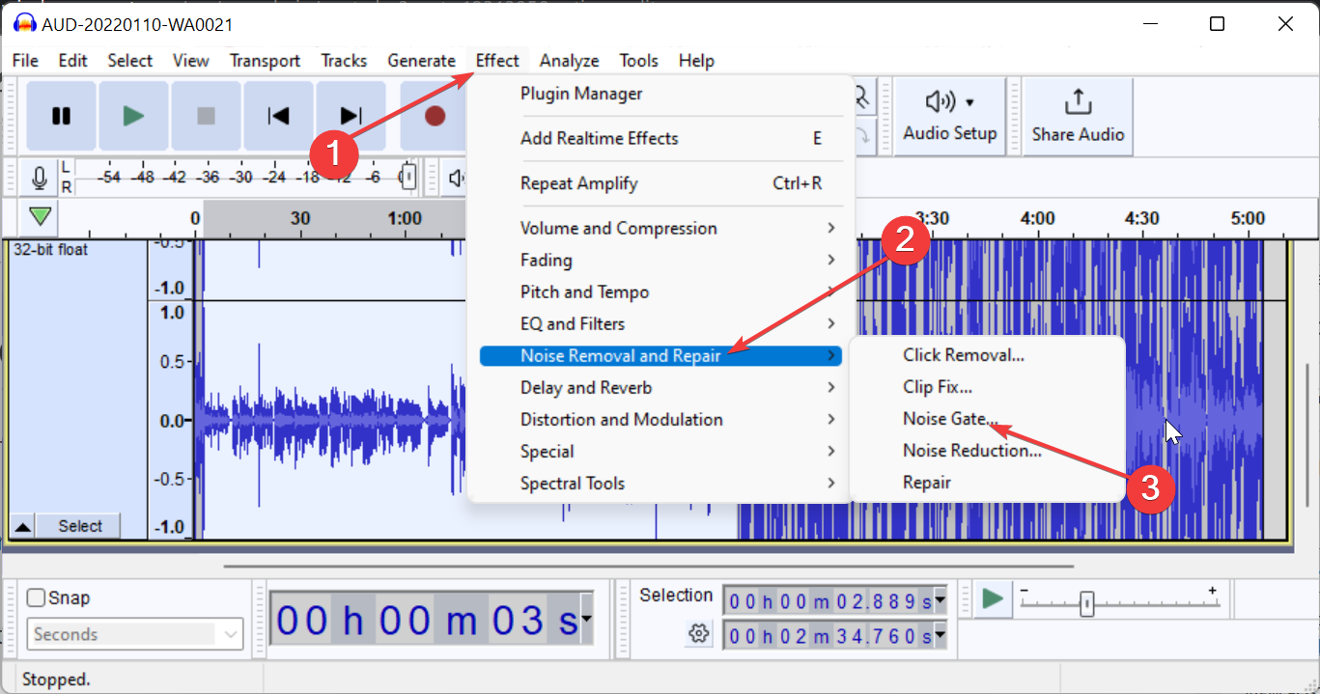The height and width of the screenshot is (694, 1320).
Task: Enable the Snap checkbox
Action: 36,597
